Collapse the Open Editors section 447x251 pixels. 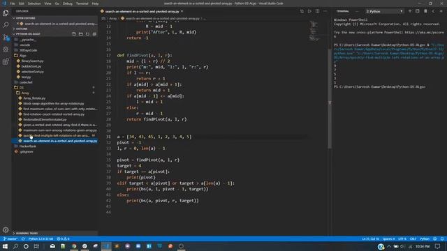click(54, 18)
